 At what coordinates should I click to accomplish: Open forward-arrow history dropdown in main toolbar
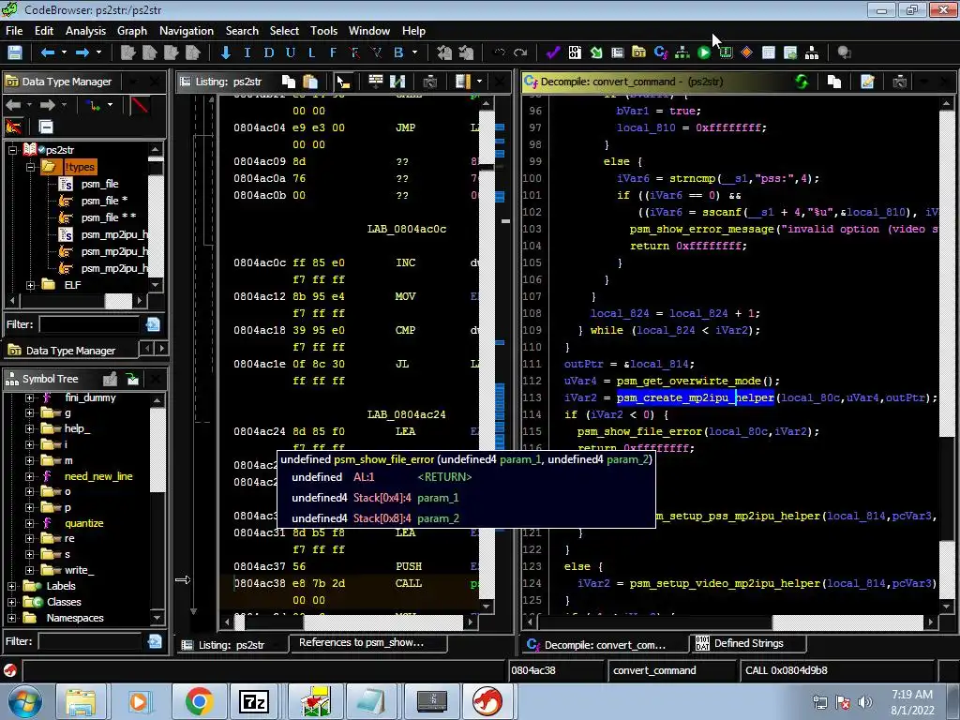click(x=99, y=52)
